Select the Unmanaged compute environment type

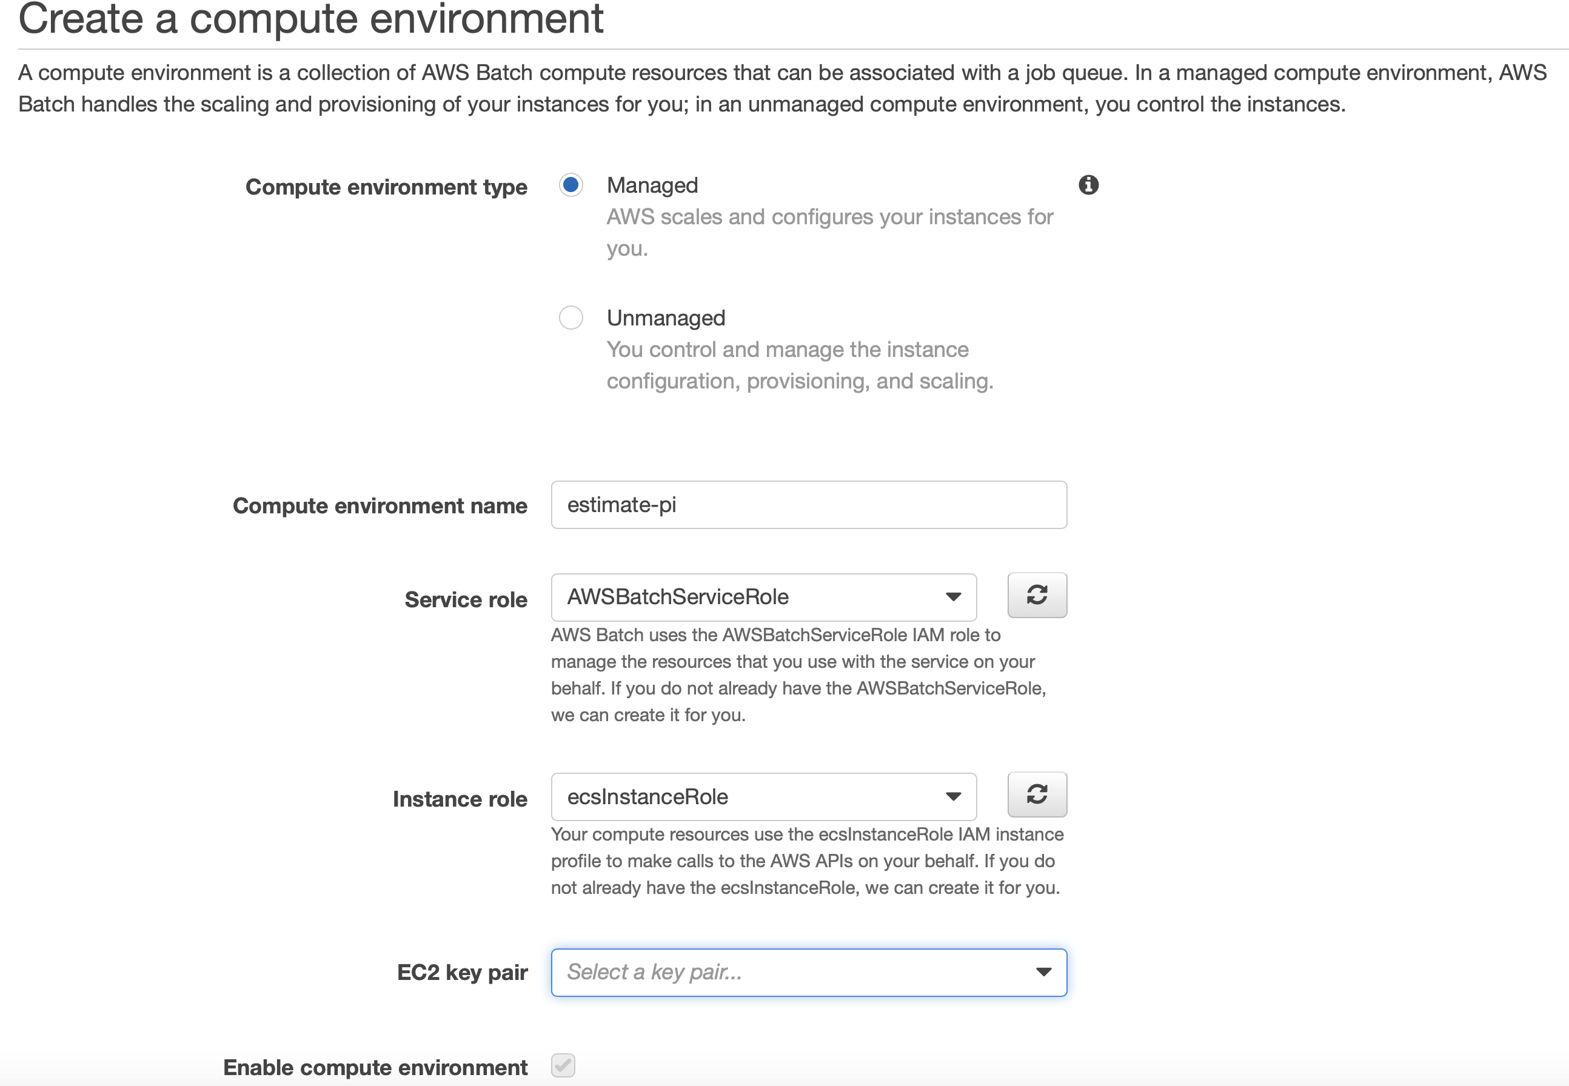pyautogui.click(x=570, y=317)
